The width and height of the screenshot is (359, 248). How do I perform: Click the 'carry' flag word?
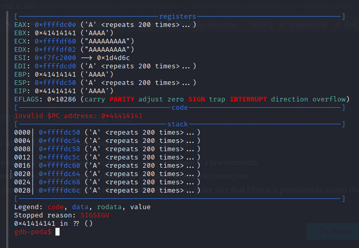(x=95, y=99)
